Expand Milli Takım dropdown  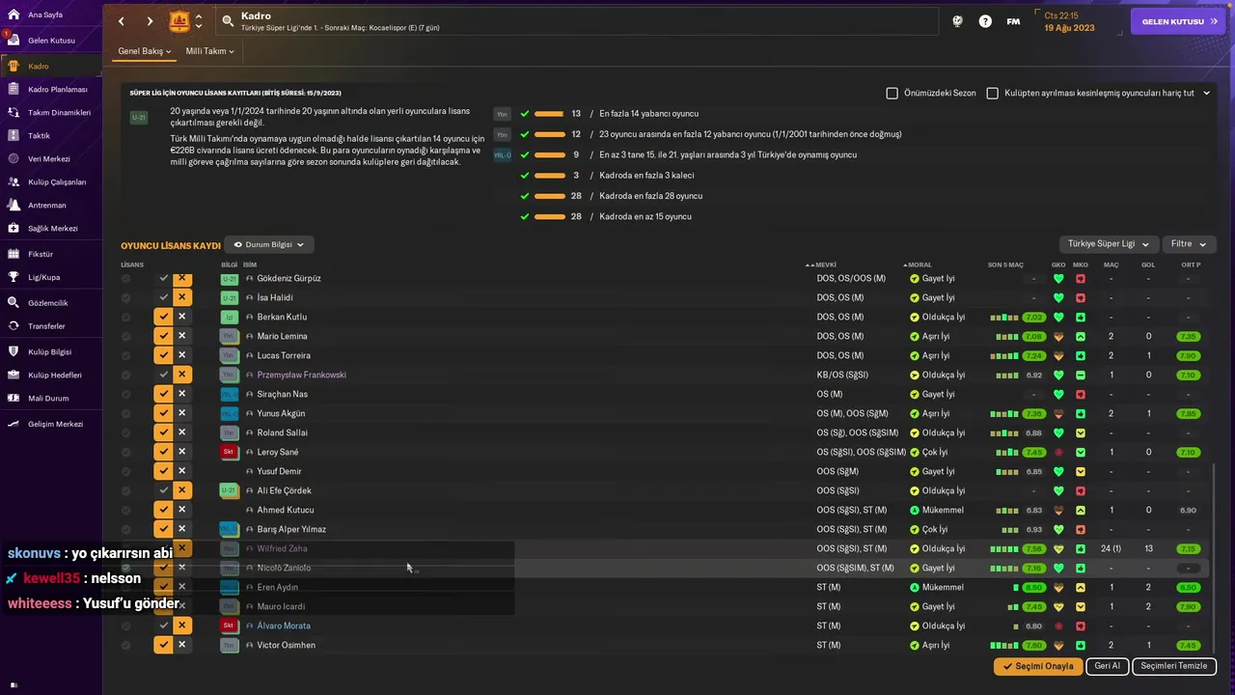point(210,51)
